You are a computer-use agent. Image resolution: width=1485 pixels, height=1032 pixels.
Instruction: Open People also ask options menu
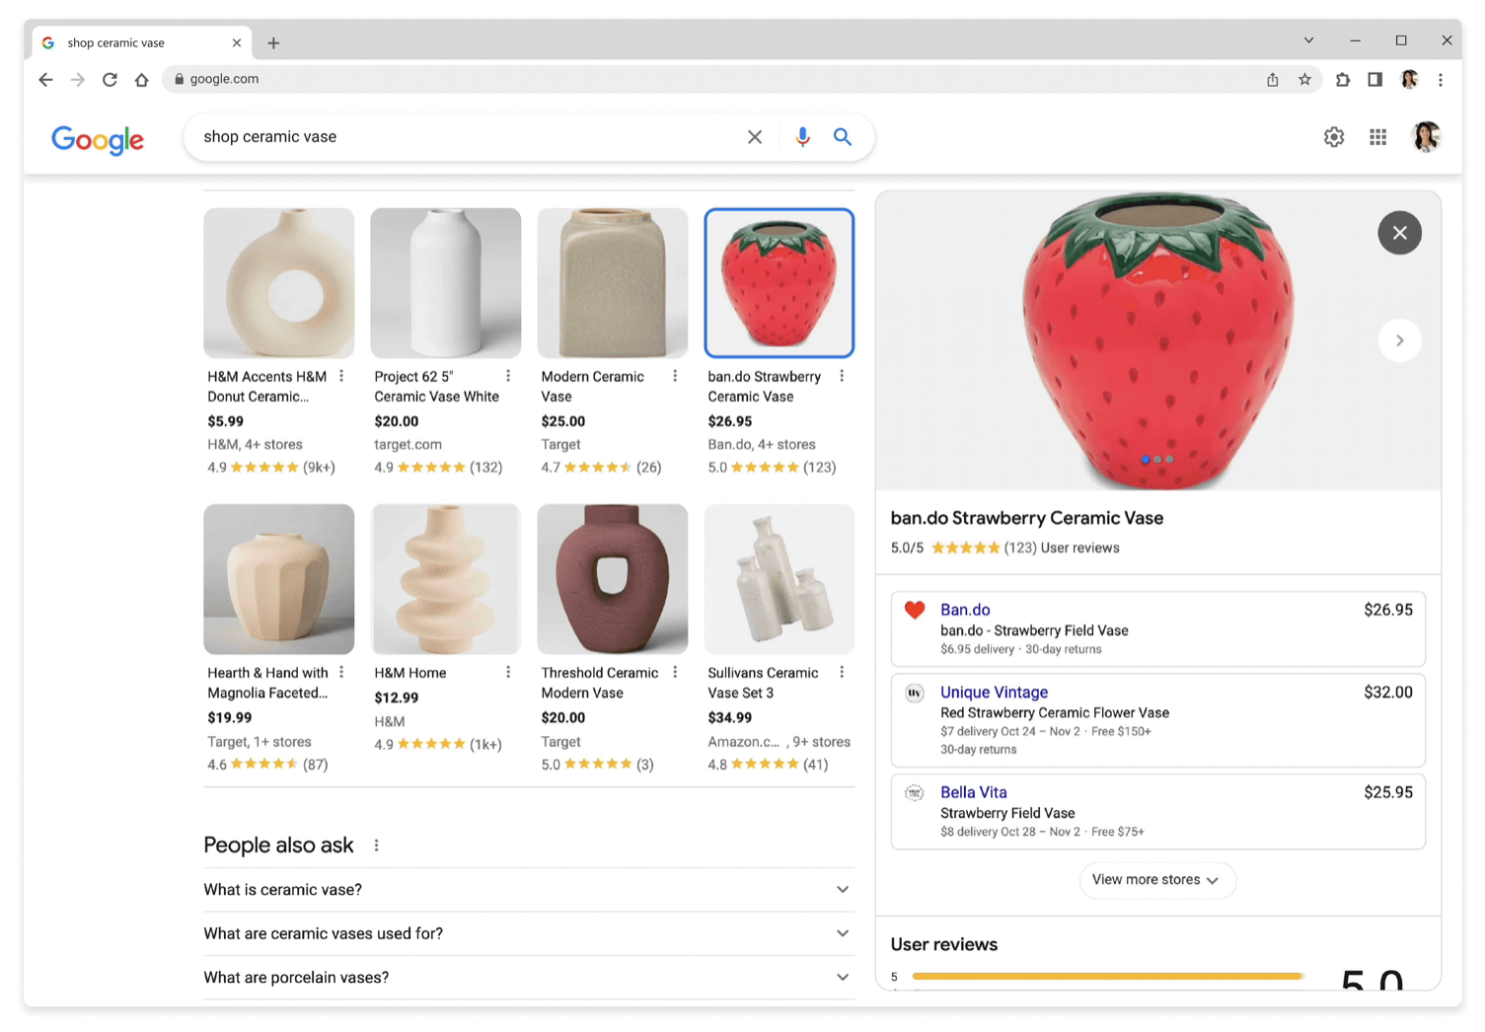376,846
